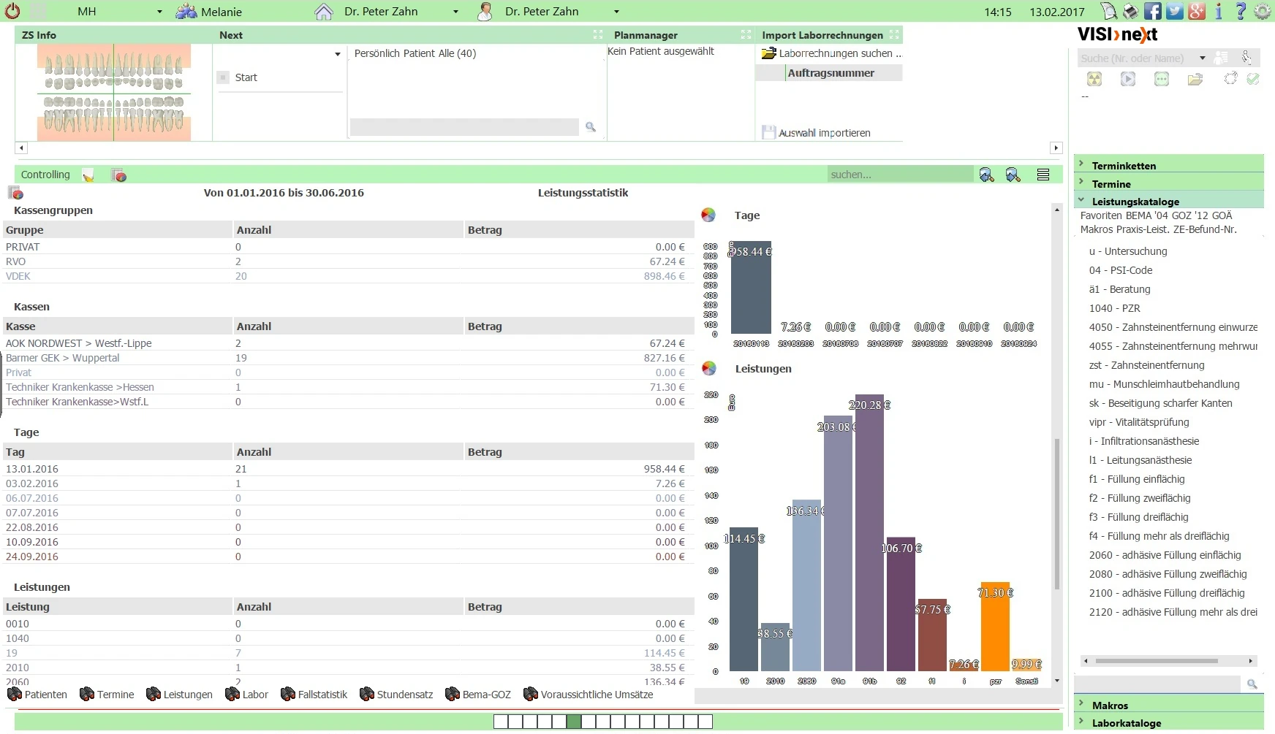
Task: Open settings via the gear icon
Action: click(x=1263, y=11)
